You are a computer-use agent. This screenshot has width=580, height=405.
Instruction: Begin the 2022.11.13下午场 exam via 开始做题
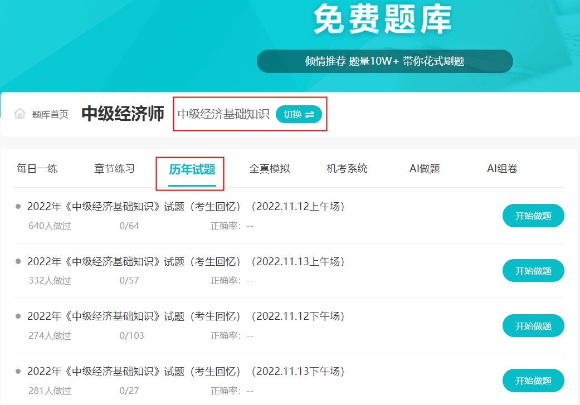[533, 381]
